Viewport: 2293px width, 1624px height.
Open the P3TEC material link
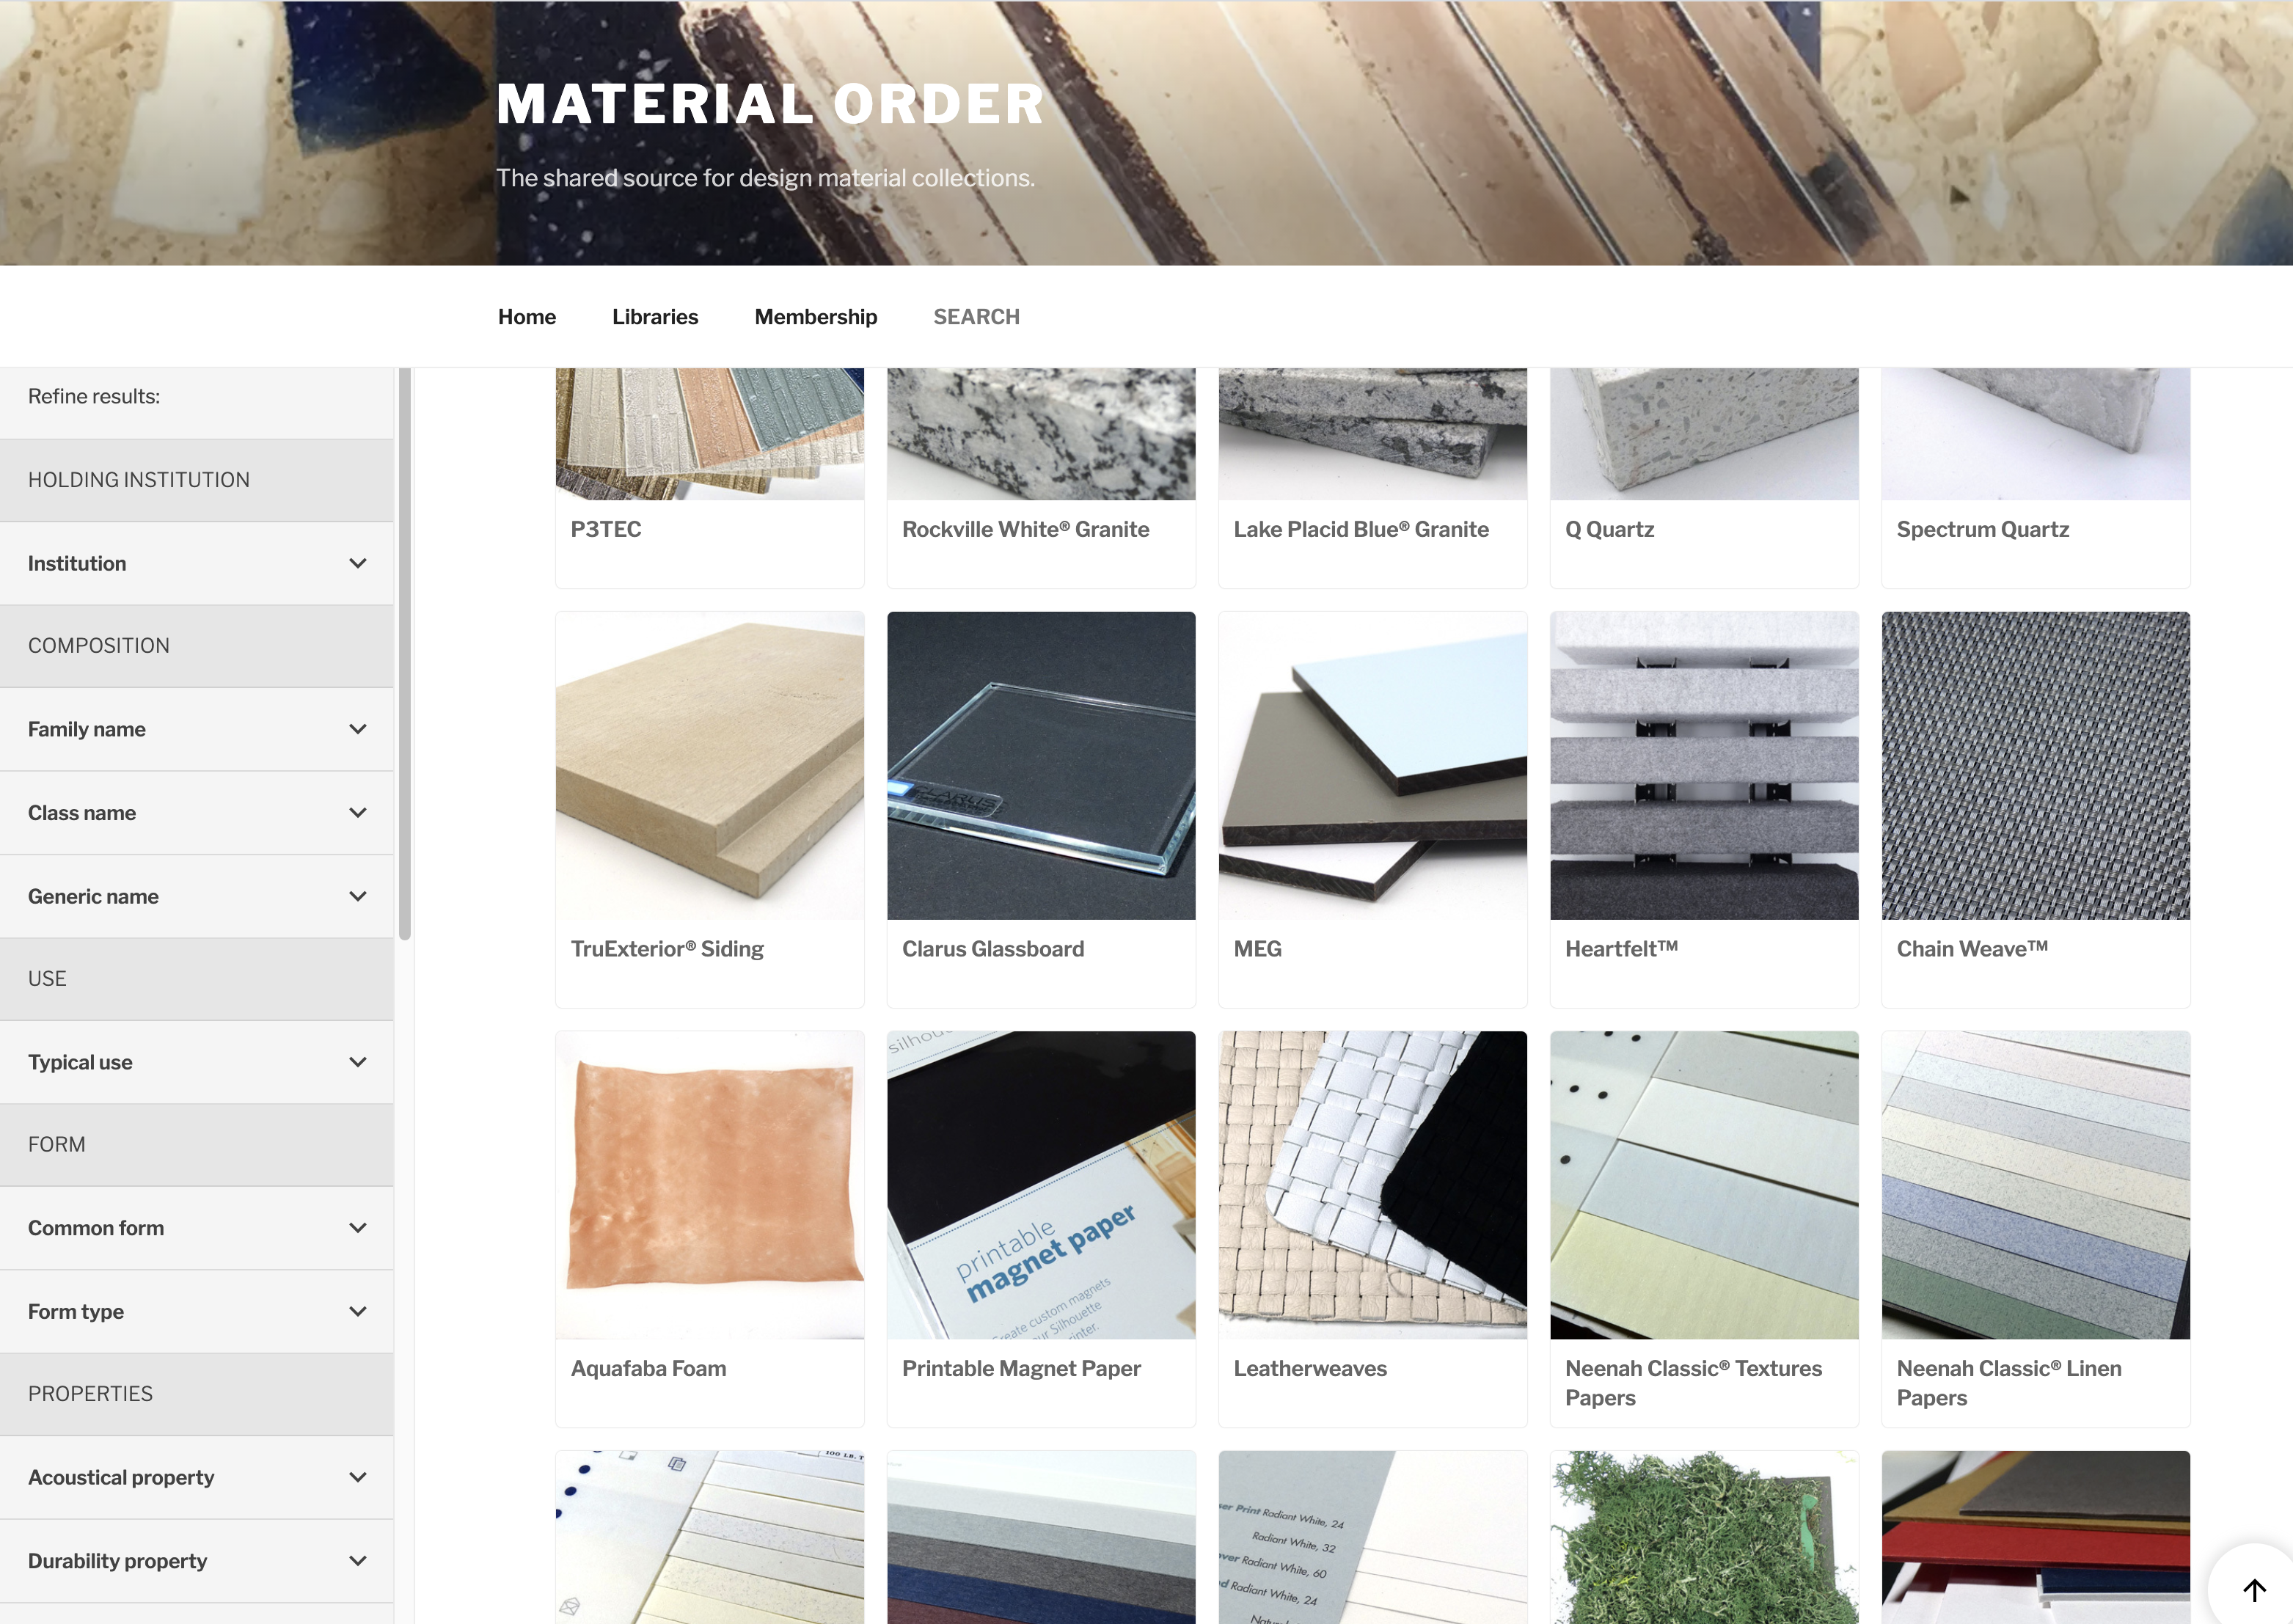(x=606, y=529)
